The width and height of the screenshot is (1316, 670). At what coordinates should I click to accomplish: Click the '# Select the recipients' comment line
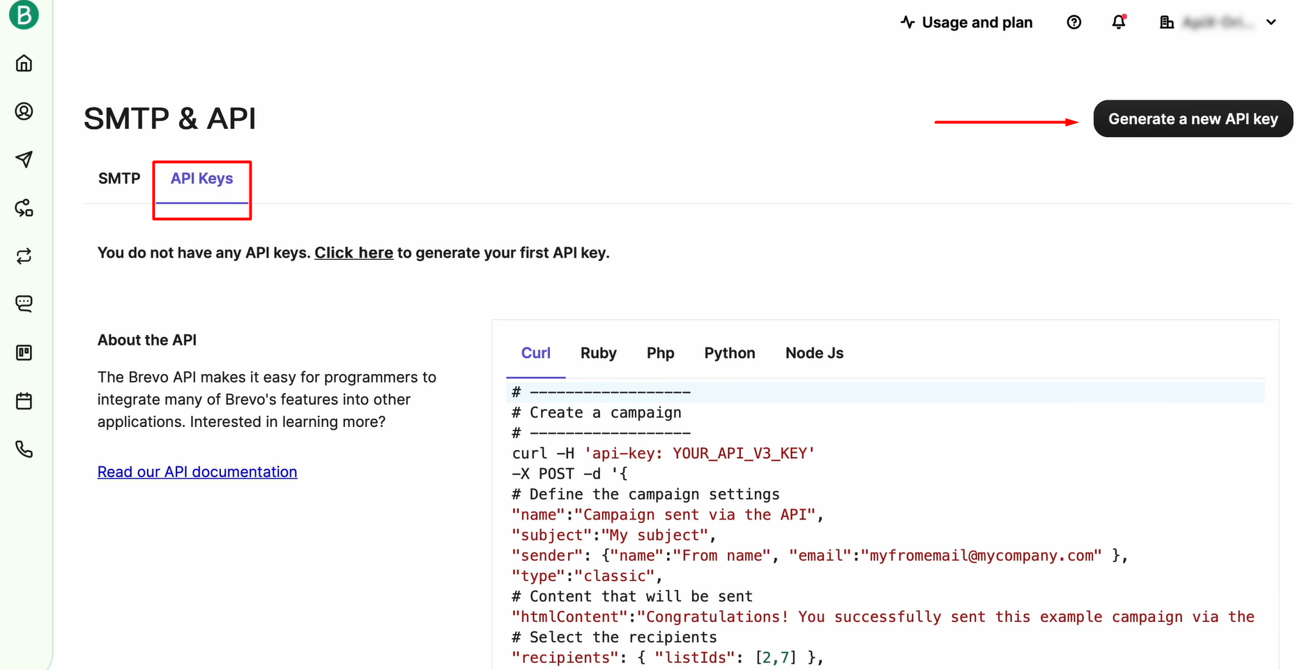click(614, 637)
